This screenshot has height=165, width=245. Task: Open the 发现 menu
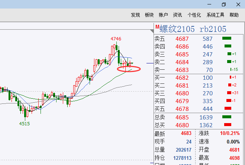click(x=135, y=15)
